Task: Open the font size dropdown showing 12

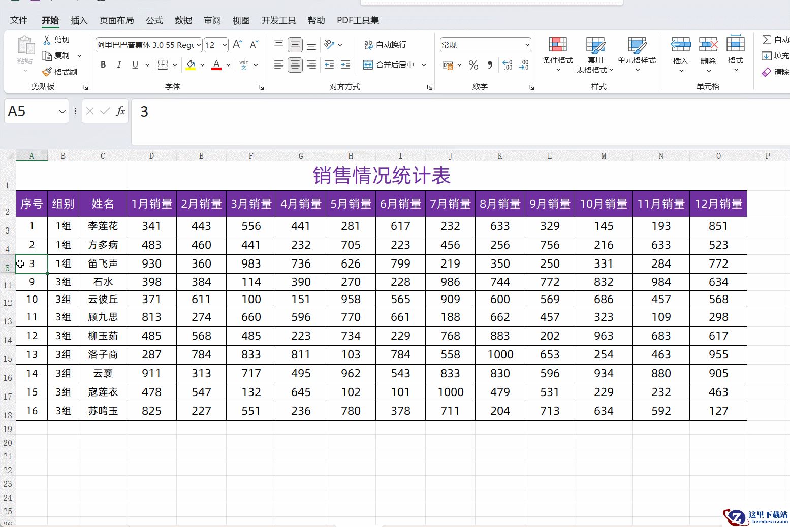Action: click(225, 45)
